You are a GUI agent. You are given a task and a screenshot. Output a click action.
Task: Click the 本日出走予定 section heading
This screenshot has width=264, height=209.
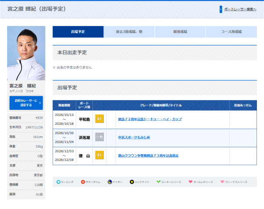coord(72,52)
